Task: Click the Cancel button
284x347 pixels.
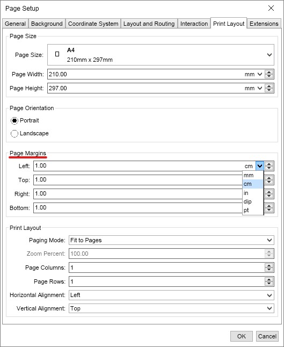Action: click(267, 336)
